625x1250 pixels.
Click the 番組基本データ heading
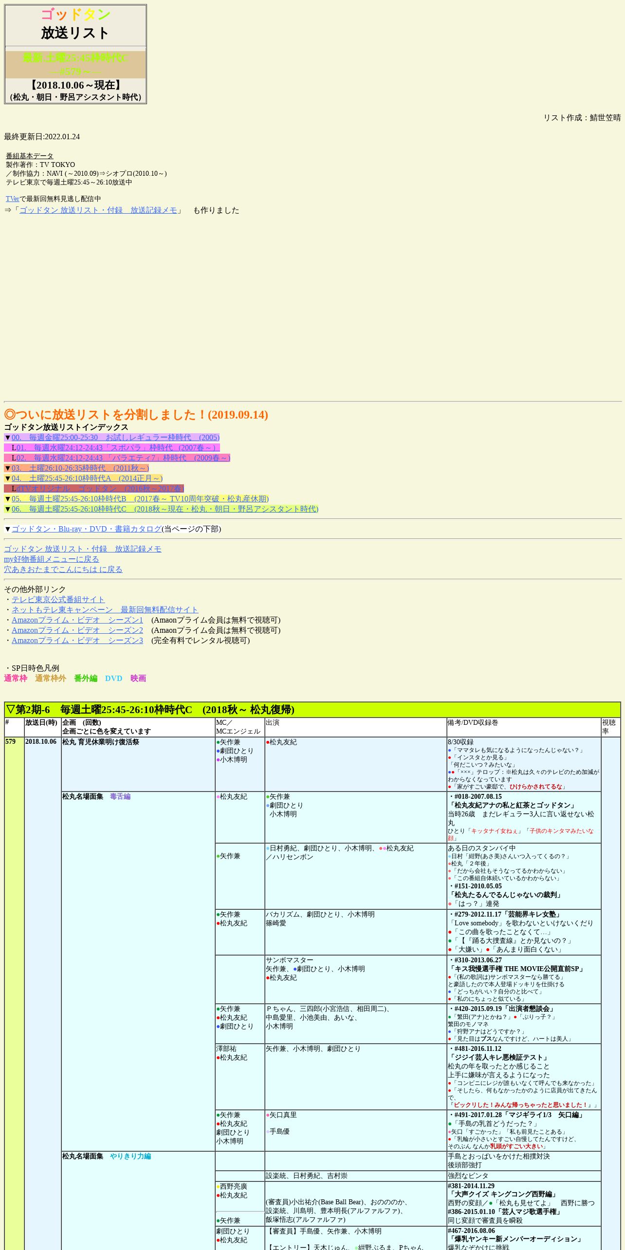[30, 156]
